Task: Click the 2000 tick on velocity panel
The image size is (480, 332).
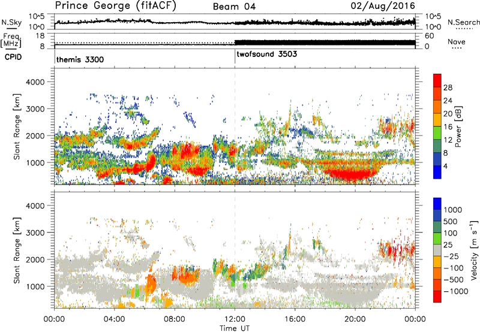Action: tap(35, 259)
